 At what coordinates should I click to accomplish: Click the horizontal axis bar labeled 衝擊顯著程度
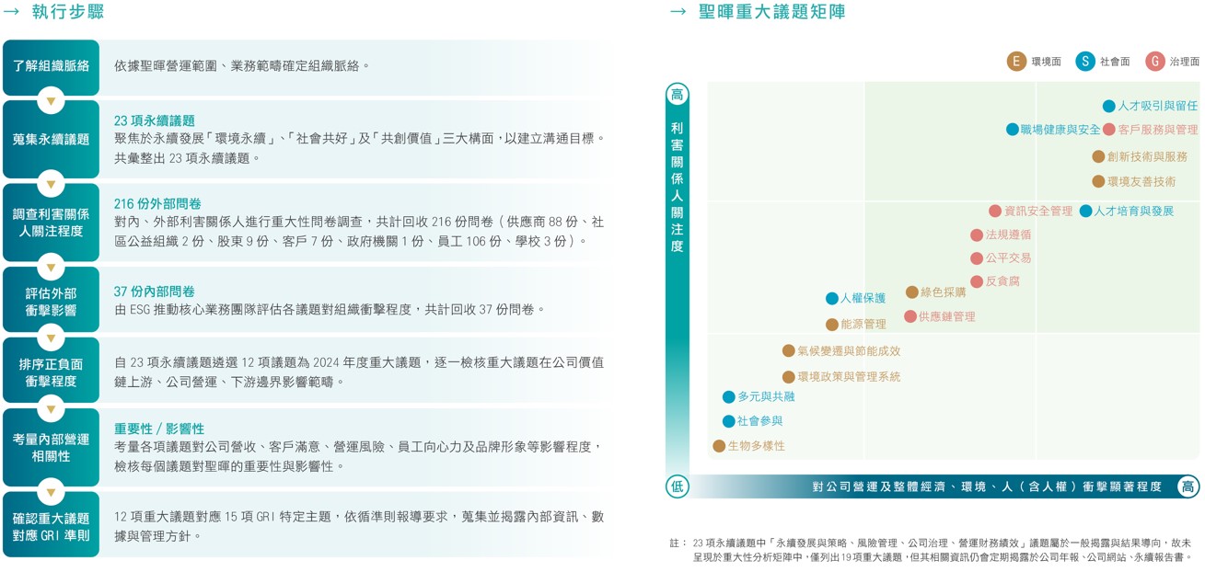click(x=985, y=486)
